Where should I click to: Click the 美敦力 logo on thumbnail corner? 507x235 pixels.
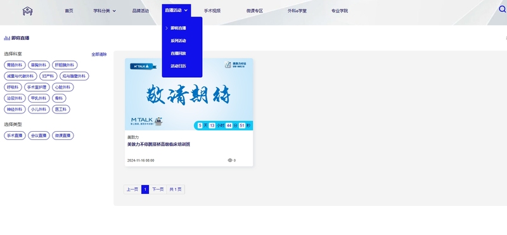pyautogui.click(x=235, y=65)
